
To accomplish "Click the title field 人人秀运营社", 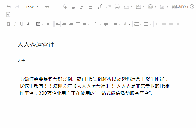I will click(36, 45).
